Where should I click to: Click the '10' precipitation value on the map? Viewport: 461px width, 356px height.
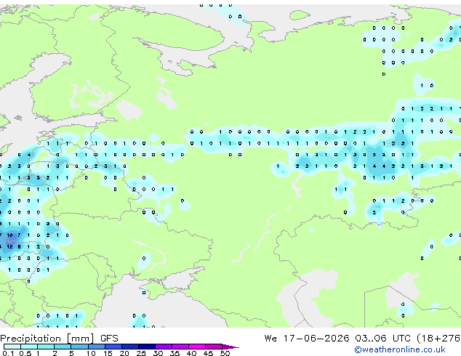click(9, 235)
